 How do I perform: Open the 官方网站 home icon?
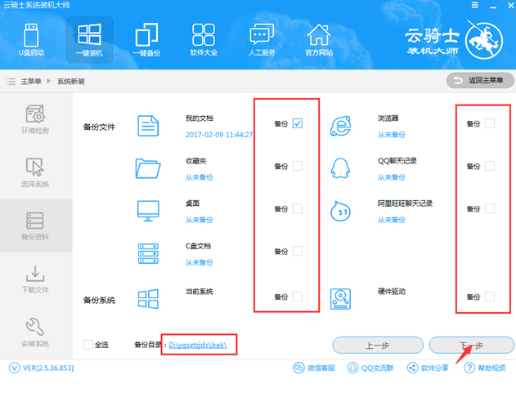319,34
